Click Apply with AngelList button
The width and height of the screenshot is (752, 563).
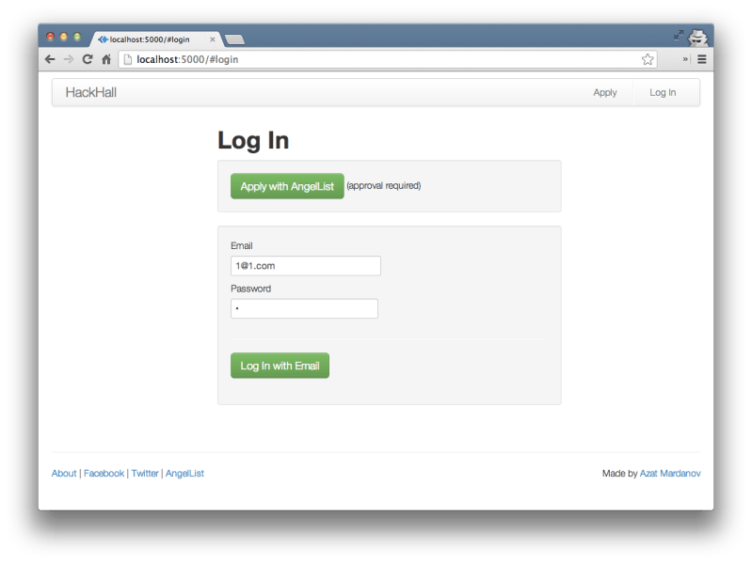[x=287, y=186]
